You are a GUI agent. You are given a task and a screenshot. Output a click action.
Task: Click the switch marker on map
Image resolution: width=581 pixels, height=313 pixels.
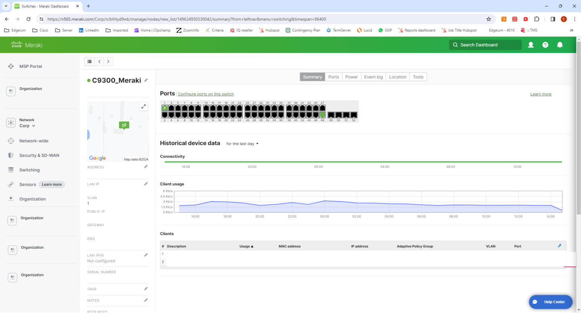[124, 125]
